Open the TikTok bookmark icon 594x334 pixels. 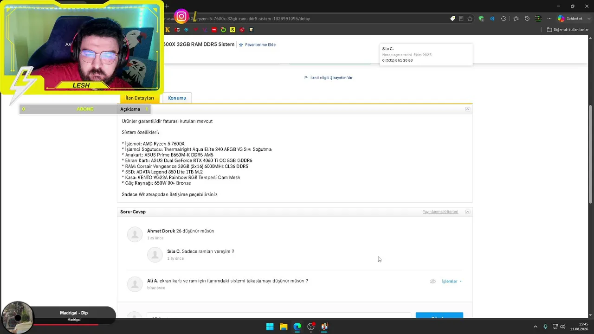[x=242, y=30]
